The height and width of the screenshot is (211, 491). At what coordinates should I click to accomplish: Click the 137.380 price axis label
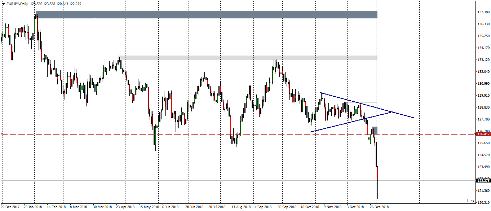pyautogui.click(x=483, y=12)
